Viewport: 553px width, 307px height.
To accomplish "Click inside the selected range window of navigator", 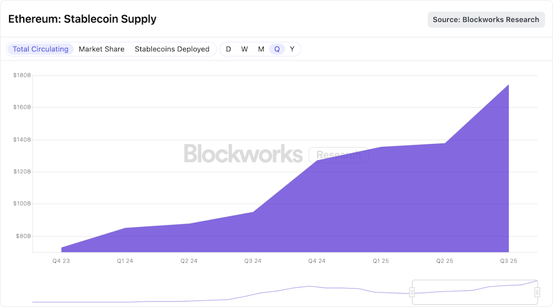I will [x=474, y=292].
